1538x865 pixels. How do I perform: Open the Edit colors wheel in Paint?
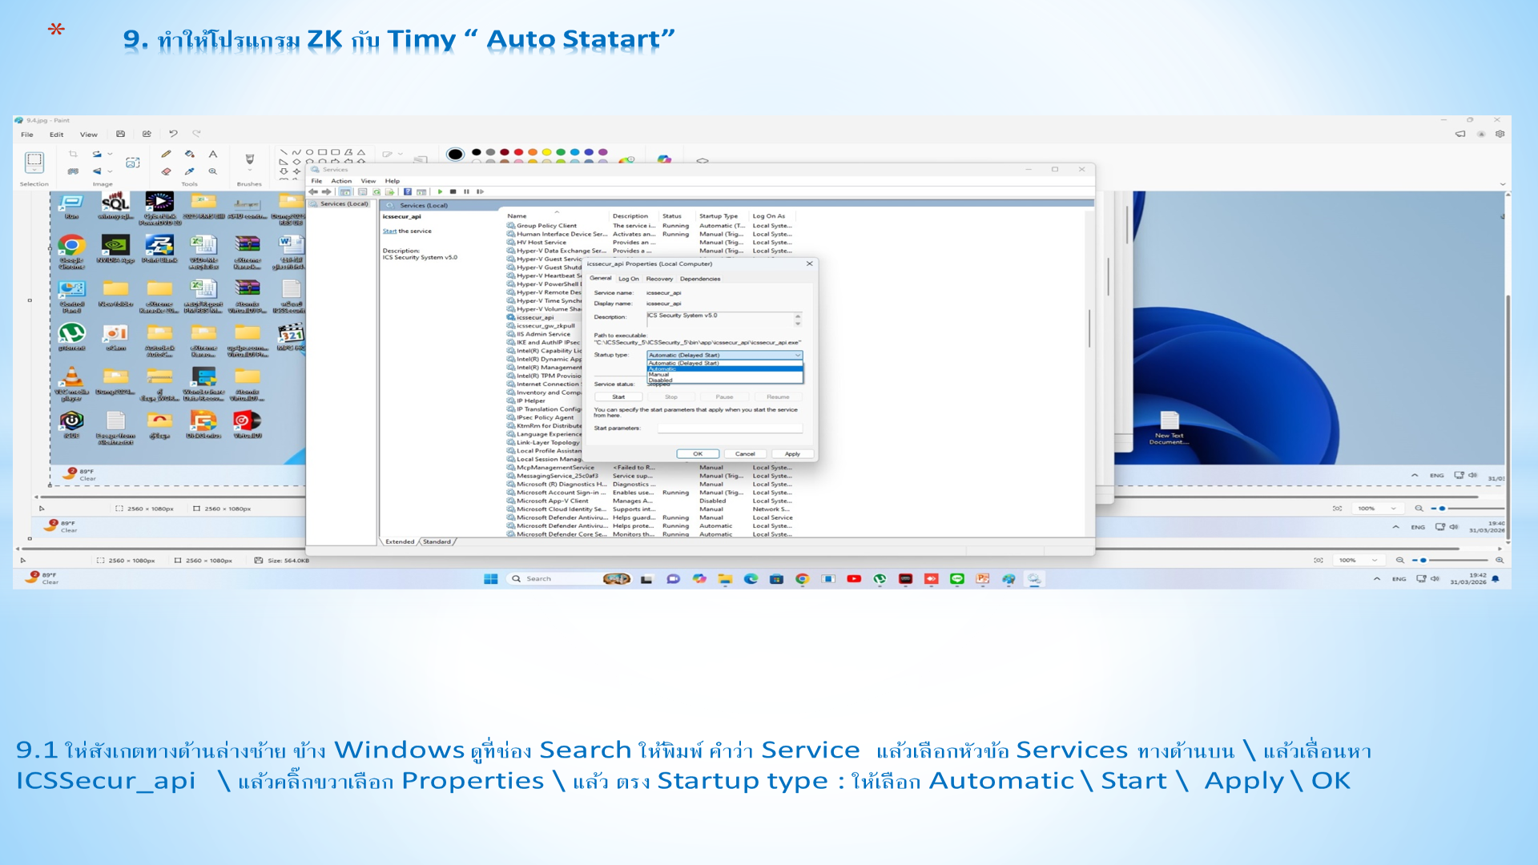[627, 159]
